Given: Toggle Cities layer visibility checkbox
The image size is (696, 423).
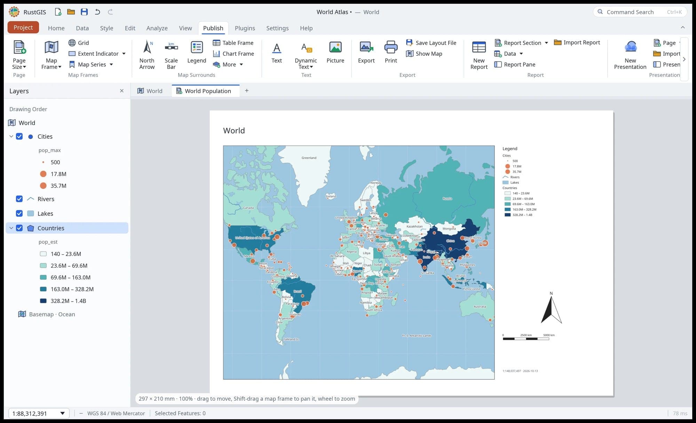Looking at the screenshot, I should (x=19, y=136).
